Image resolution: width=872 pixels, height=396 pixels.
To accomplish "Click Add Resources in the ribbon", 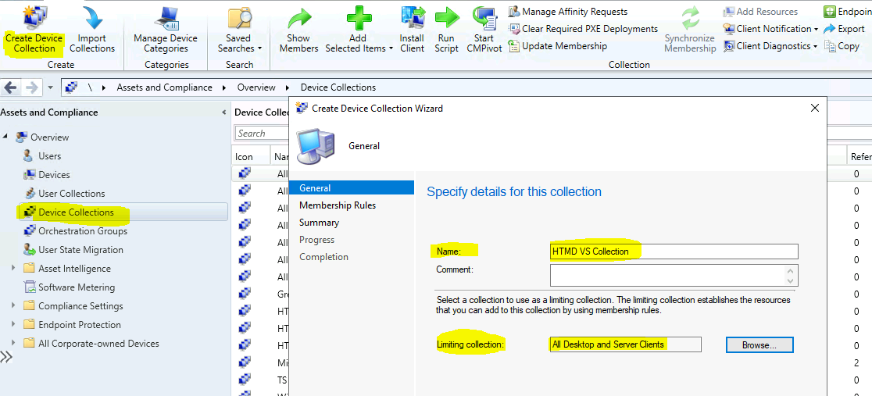I will pos(761,11).
